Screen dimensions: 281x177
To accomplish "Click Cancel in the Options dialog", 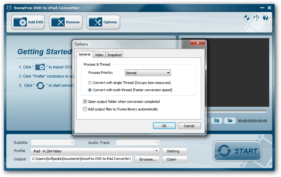I will [189, 126].
